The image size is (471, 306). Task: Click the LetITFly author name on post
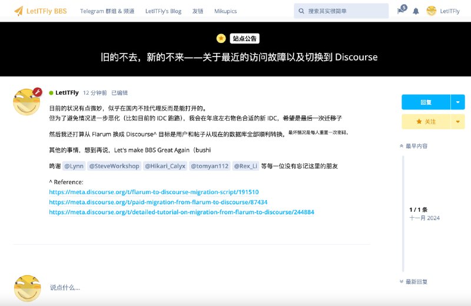coord(67,92)
